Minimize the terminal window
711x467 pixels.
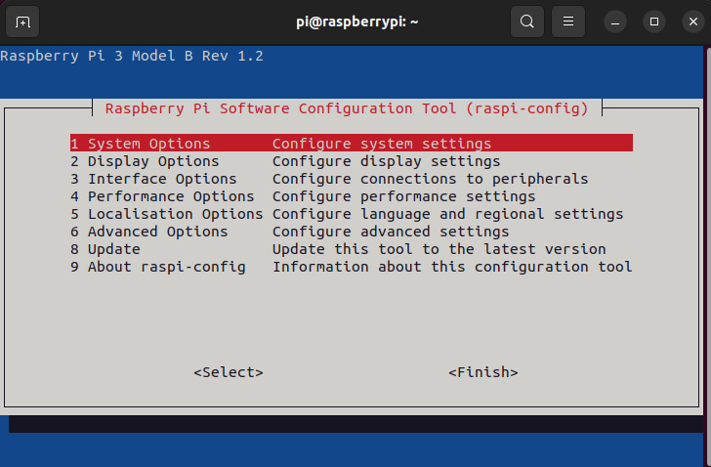coord(614,21)
